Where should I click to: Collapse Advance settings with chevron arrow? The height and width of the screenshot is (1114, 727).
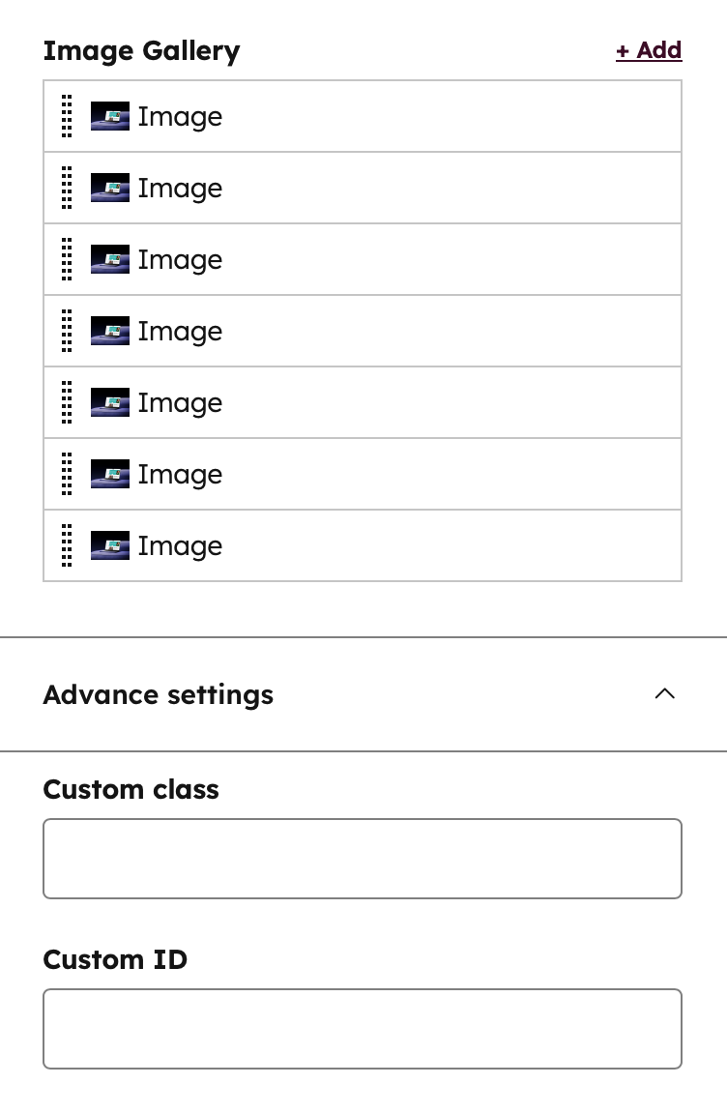coord(664,694)
